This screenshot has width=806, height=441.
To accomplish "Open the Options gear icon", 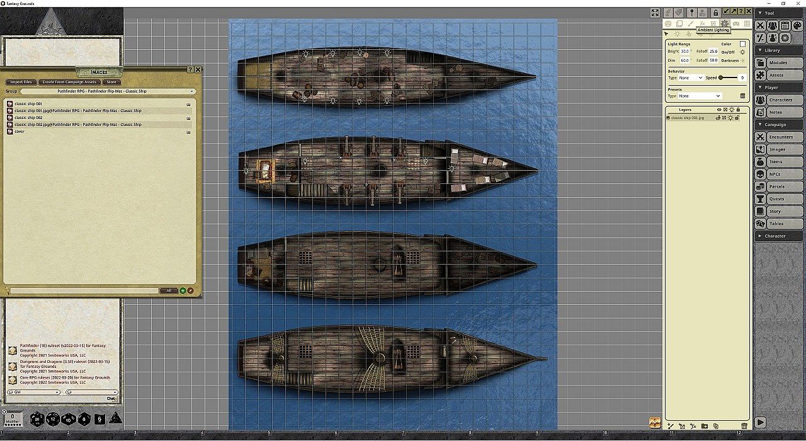I will pos(785,38).
